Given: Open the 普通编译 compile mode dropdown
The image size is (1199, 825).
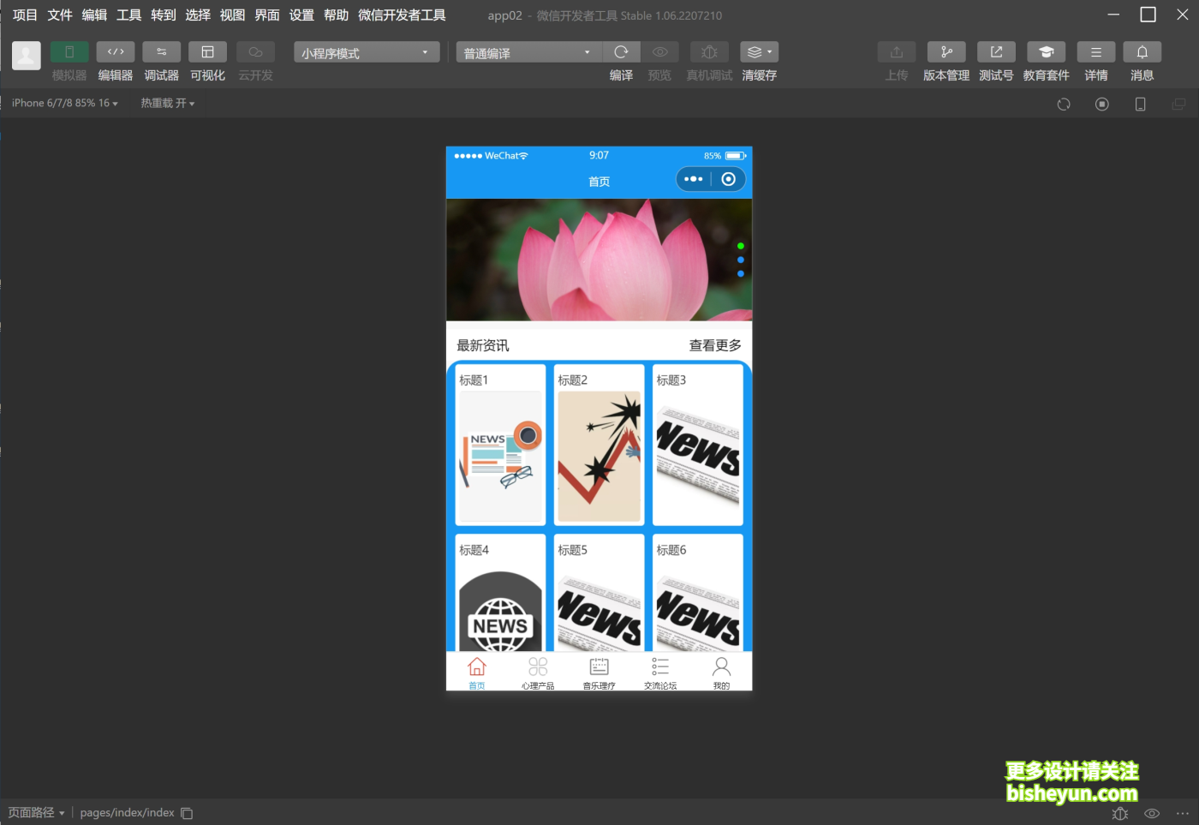Looking at the screenshot, I should pos(528,53).
